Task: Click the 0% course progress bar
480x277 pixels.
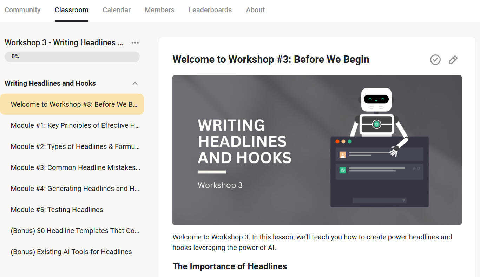Action: pyautogui.click(x=72, y=57)
